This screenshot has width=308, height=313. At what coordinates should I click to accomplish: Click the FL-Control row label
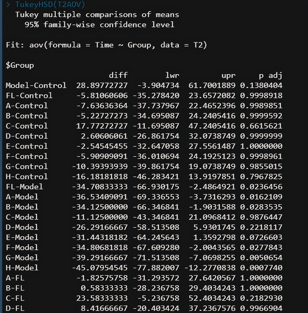[x=29, y=95]
